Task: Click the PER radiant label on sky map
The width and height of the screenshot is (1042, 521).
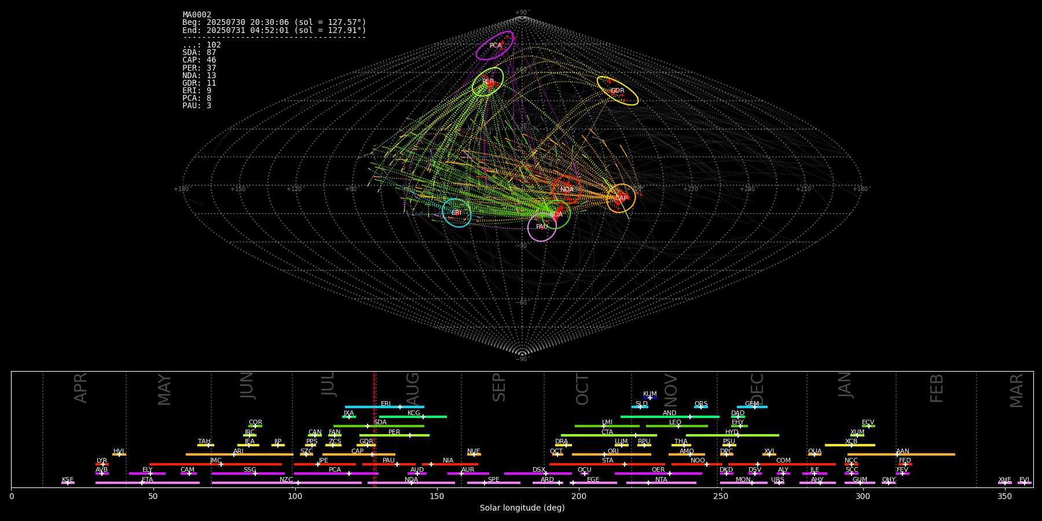Action: click(x=488, y=82)
